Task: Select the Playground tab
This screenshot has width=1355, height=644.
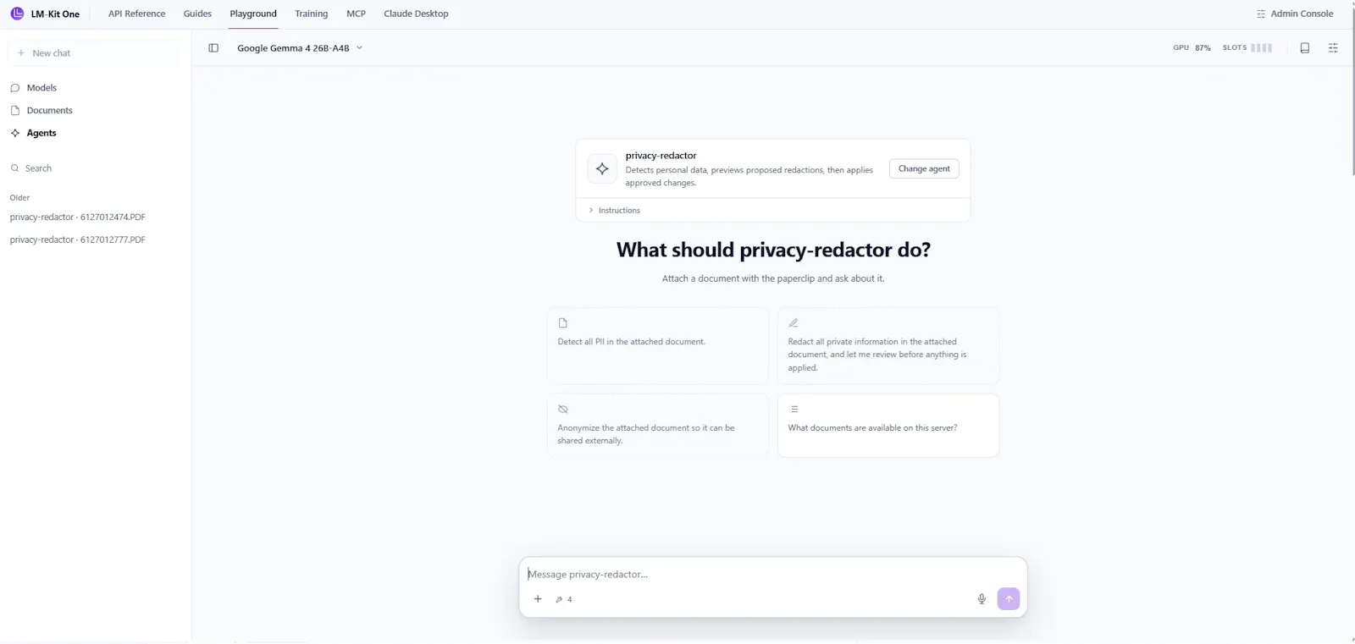Action: 253,14
